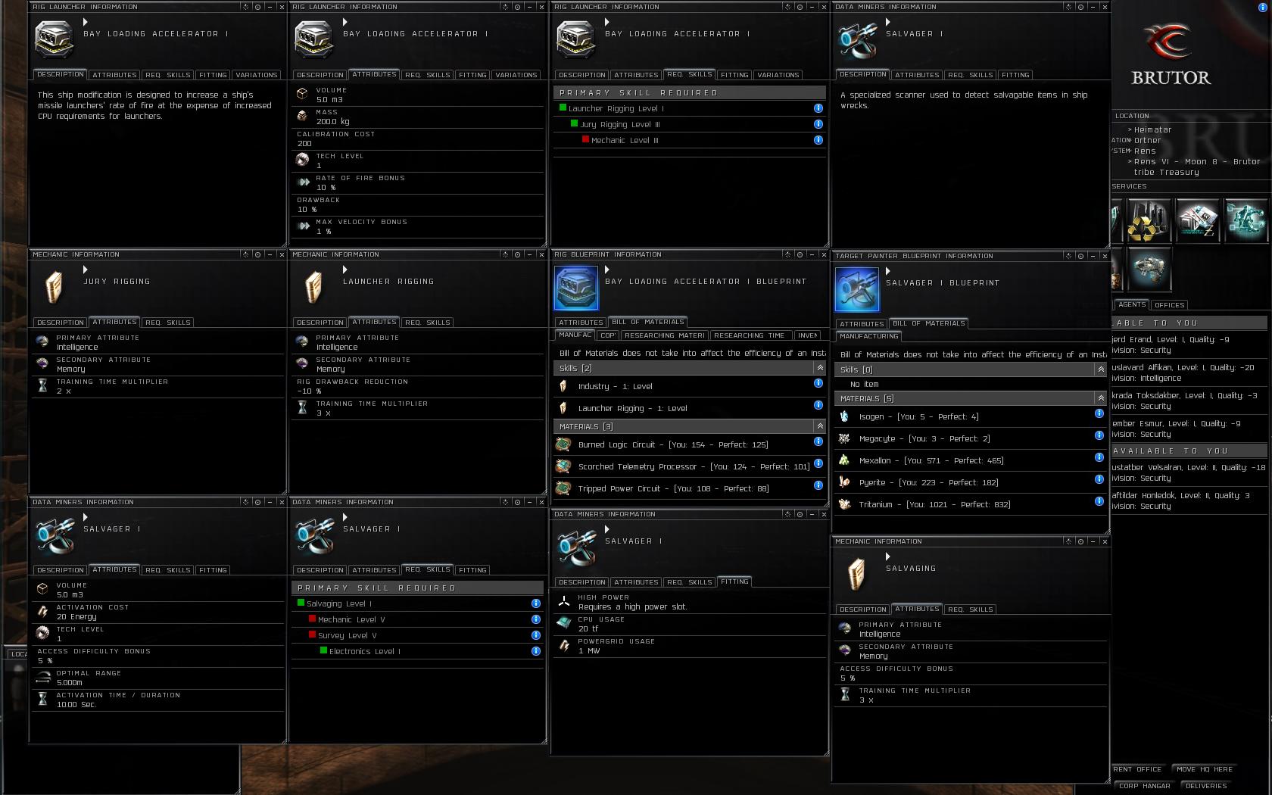Open info for Tripped Power Circuit material

818,485
